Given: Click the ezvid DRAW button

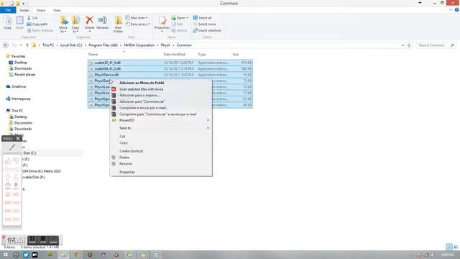Looking at the screenshot, I should pos(53,240).
